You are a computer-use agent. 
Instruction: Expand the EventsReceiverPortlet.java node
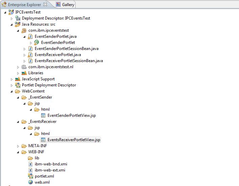click(x=25, y=55)
